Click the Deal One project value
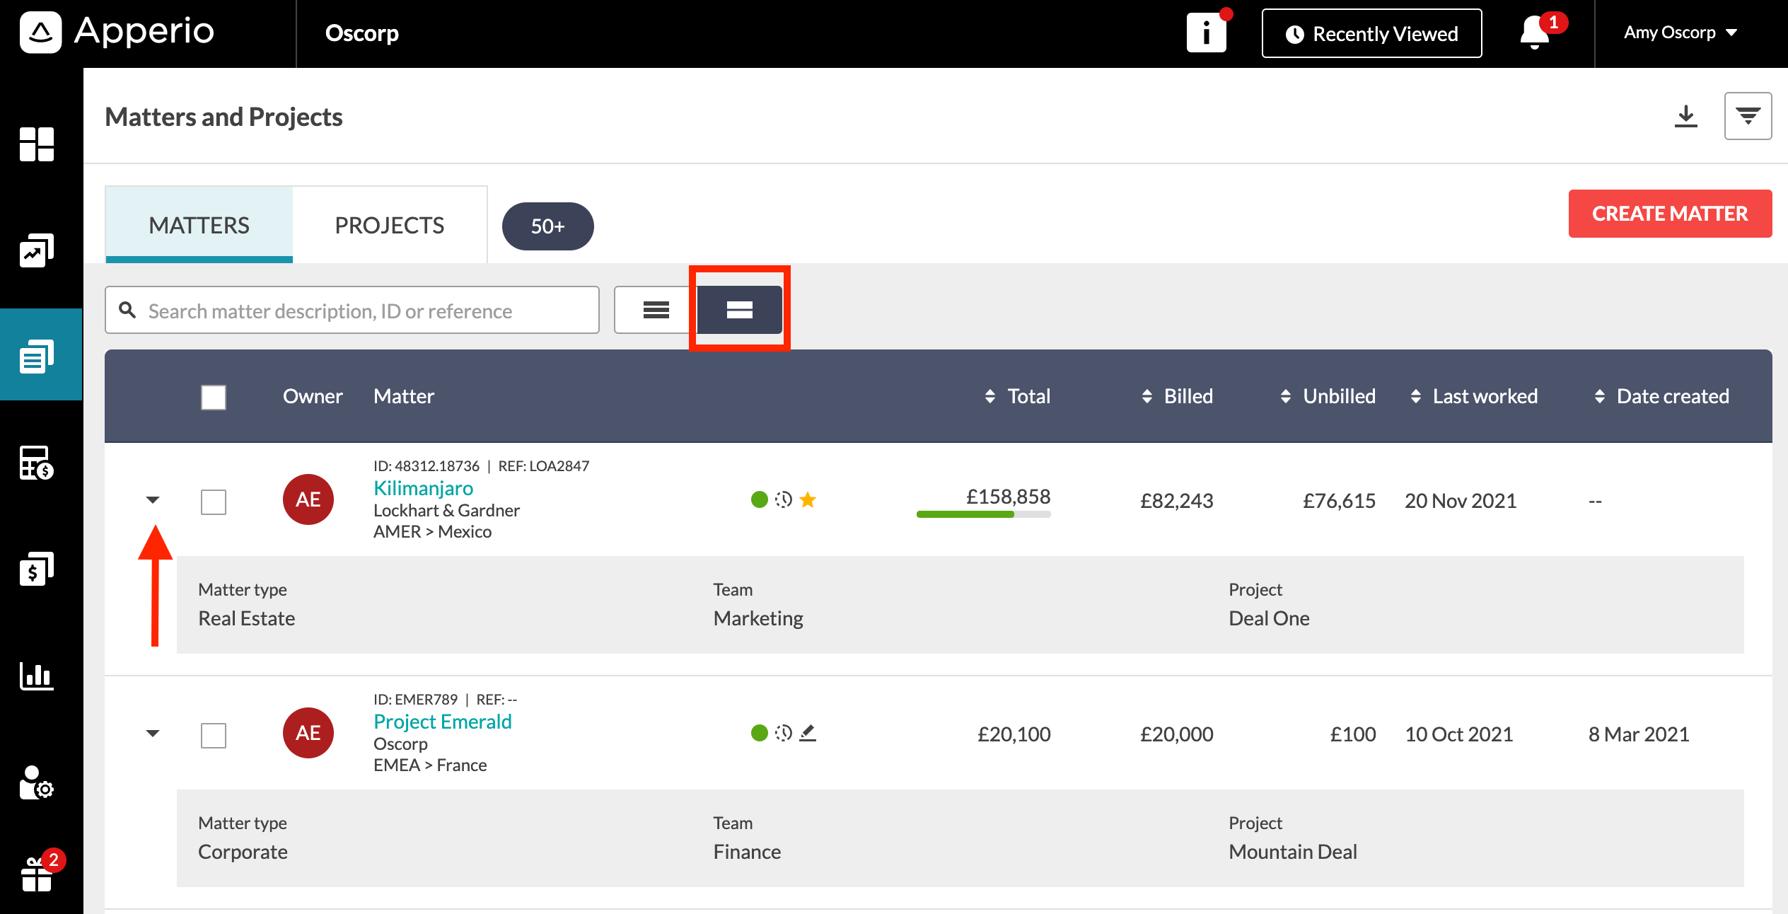 click(1270, 618)
